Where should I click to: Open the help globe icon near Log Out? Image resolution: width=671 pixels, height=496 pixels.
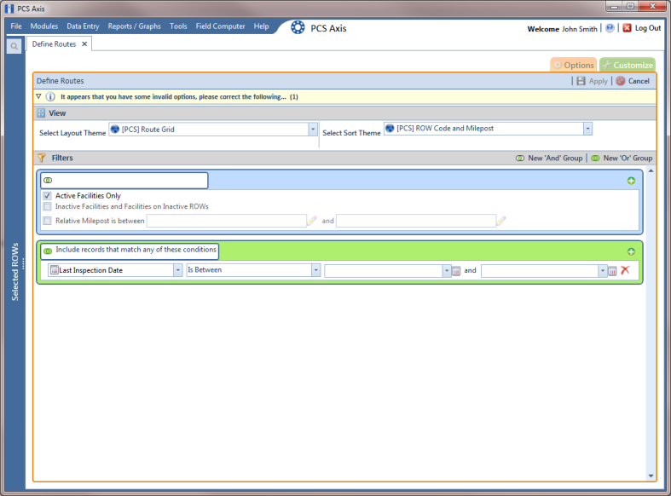(610, 28)
